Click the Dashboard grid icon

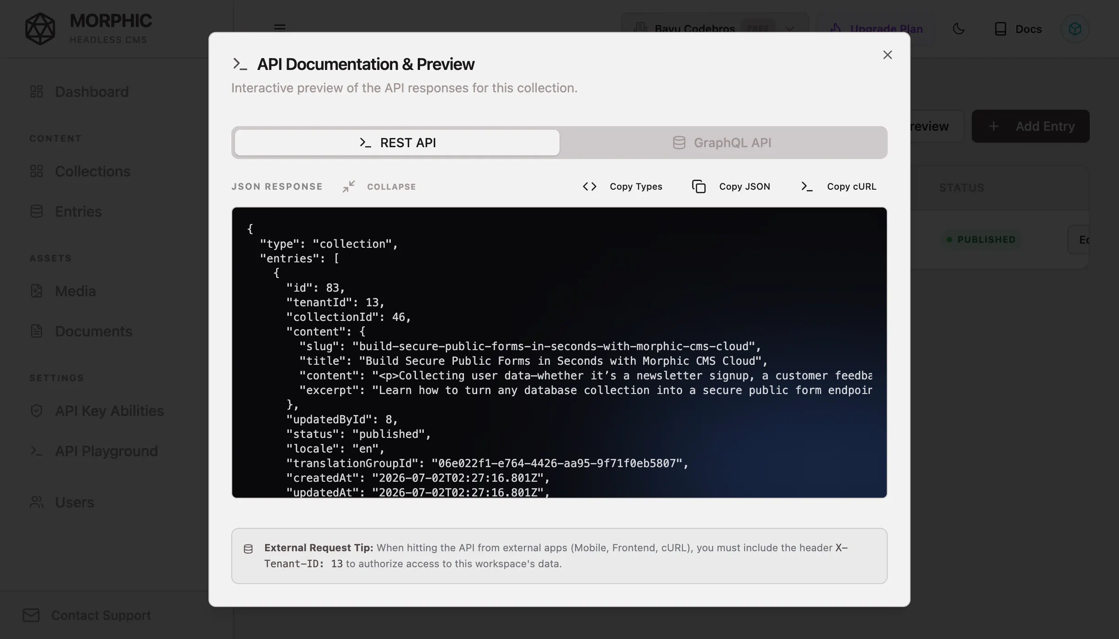pos(37,91)
